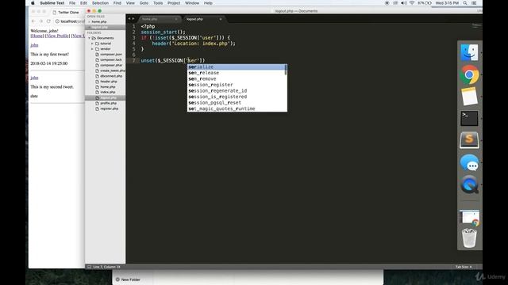The image size is (508, 285).
Task: Open the File menu
Action: (x=72, y=3)
